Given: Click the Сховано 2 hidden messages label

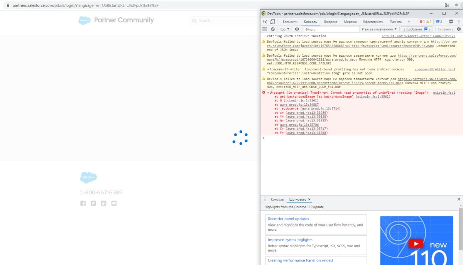Looking at the screenshot, I should [446, 29].
